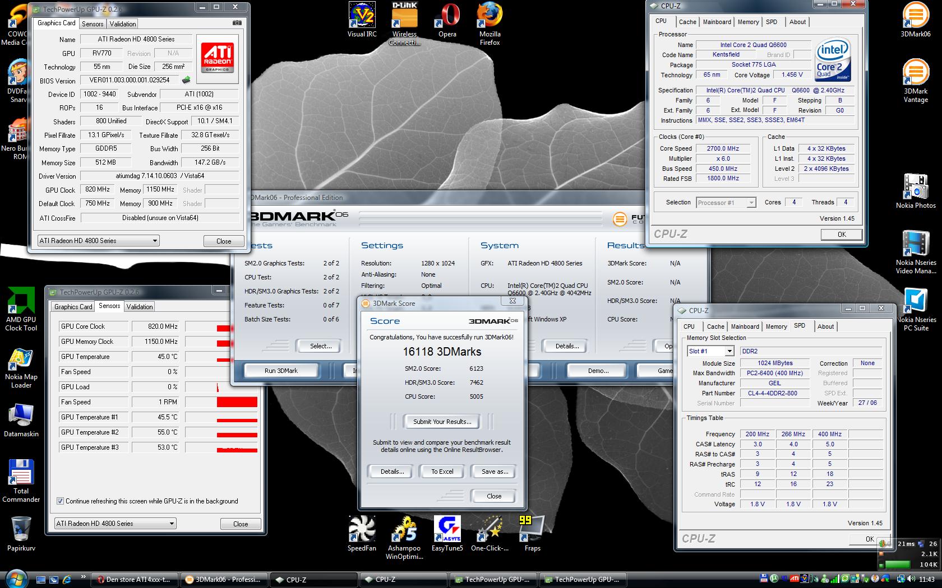This screenshot has width=942, height=588.
Task: Click the BIOS save chip icon
Action: (186, 80)
